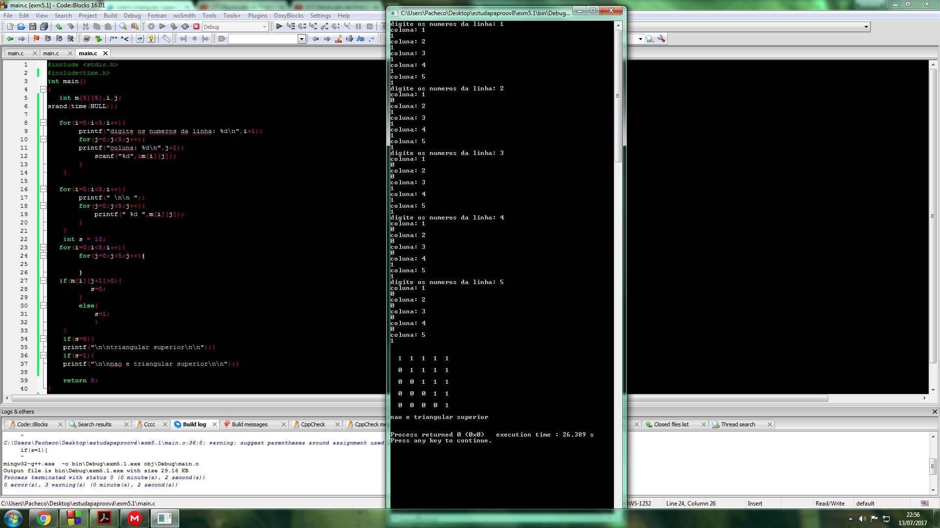940x528 pixels.
Task: Switch to the Search results log tab
Action: pyautogui.click(x=94, y=424)
